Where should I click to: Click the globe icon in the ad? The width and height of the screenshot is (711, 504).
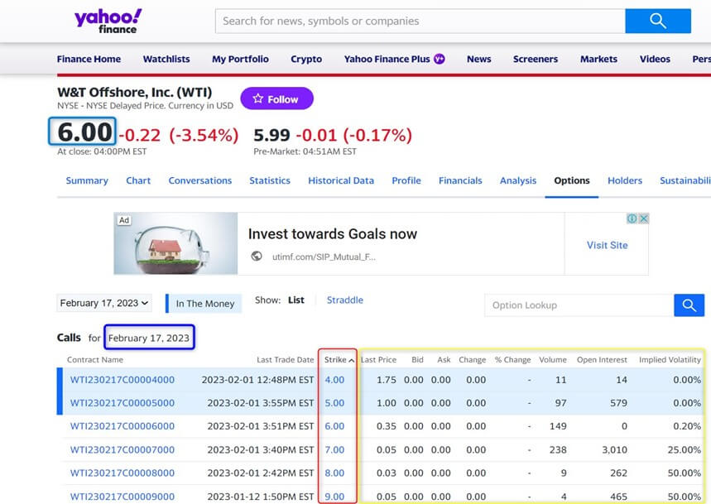257,256
